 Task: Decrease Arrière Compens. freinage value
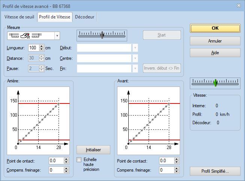66,172
